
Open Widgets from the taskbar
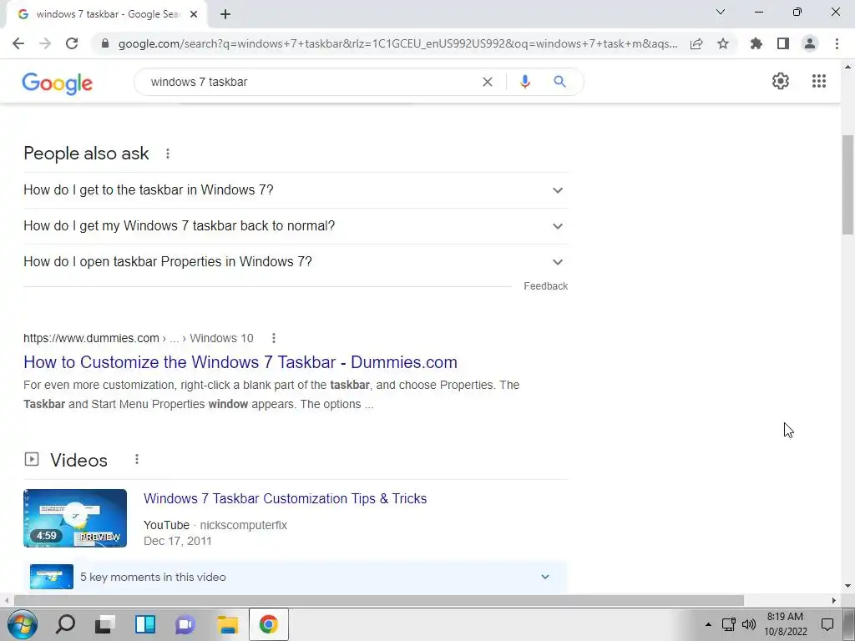point(145,624)
